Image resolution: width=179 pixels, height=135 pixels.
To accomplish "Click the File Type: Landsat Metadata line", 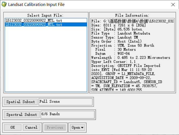I will click(121, 33).
